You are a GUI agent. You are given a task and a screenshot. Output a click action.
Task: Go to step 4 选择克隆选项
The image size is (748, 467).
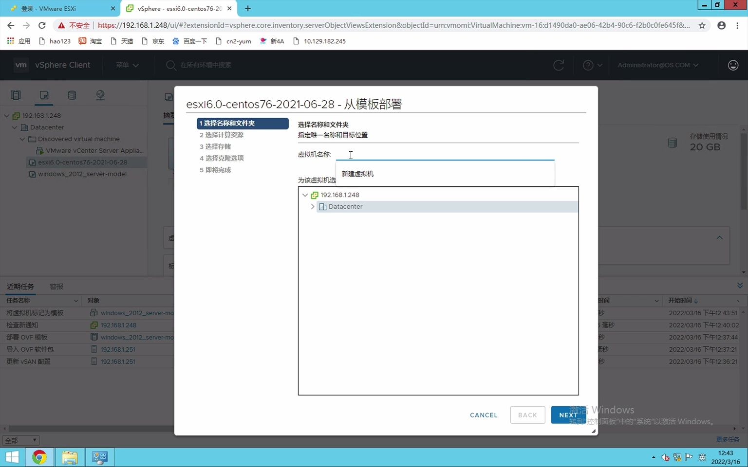point(222,159)
